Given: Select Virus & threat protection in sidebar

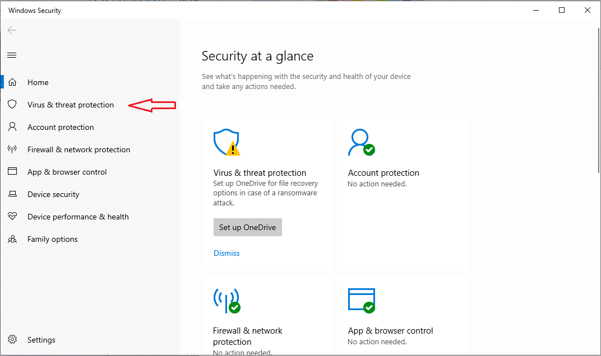Looking at the screenshot, I should (x=71, y=105).
